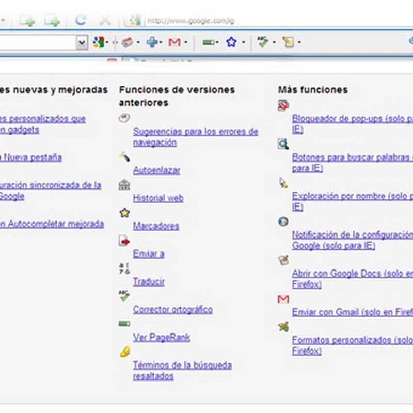Image resolution: width=413 pixels, height=413 pixels.
Task: Click the Corrector ortográfico link
Action: [172, 309]
